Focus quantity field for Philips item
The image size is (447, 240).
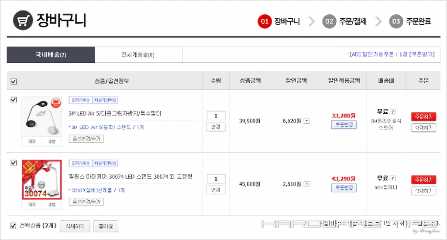[216, 179]
